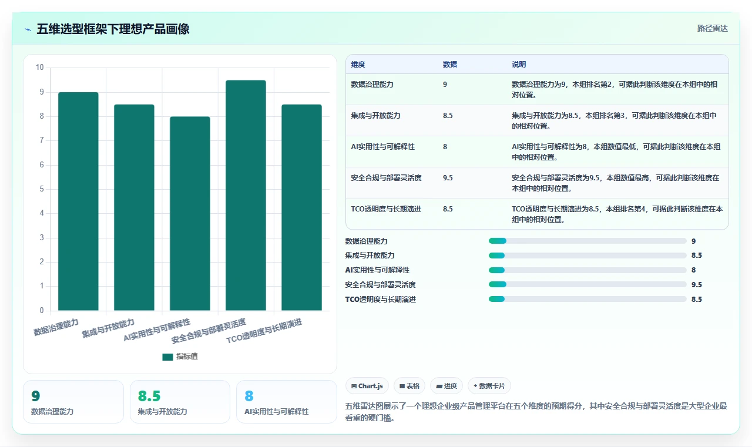Click the TCO透明度与长期演进 x-axis label
752x447 pixels.
point(265,330)
